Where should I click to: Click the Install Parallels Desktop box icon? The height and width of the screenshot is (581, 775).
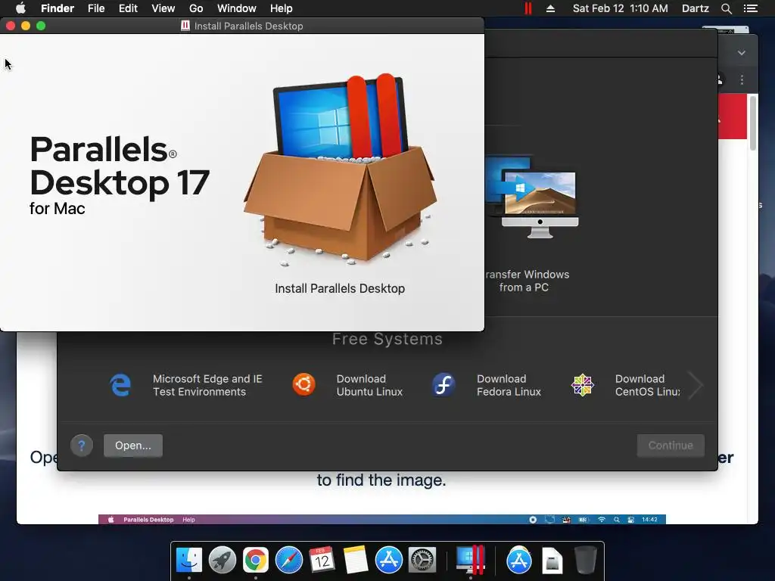[x=340, y=169]
